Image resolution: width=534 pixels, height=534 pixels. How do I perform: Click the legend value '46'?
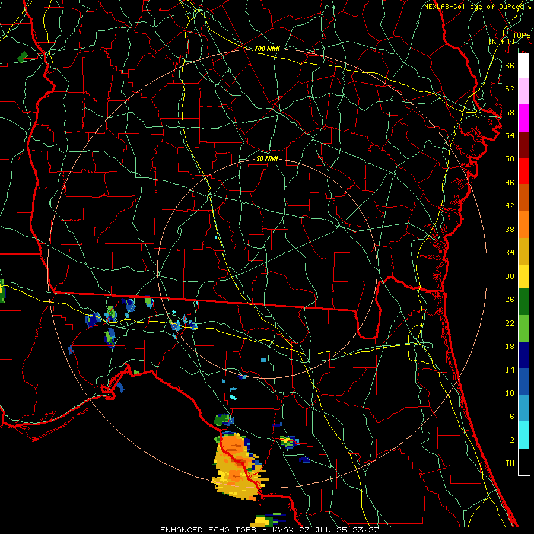click(x=510, y=183)
